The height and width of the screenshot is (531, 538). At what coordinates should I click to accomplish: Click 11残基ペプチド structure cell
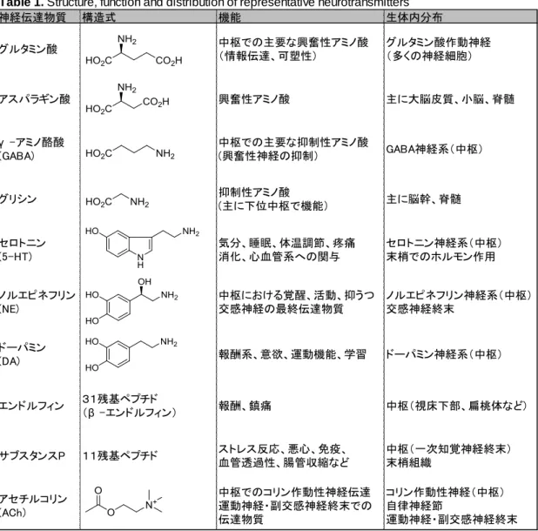(120, 456)
